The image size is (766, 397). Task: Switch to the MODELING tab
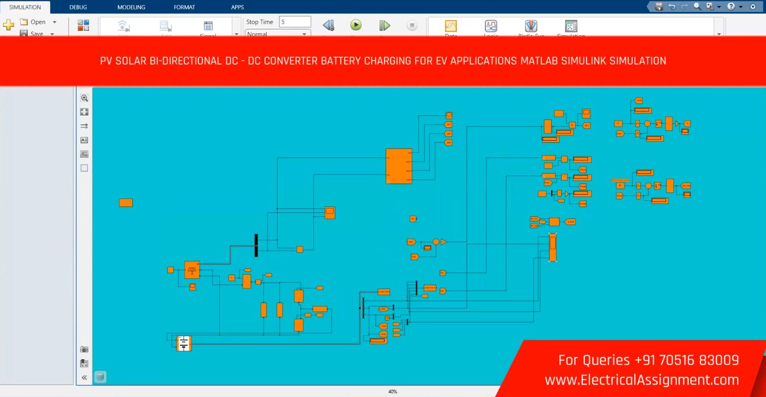[x=131, y=7]
